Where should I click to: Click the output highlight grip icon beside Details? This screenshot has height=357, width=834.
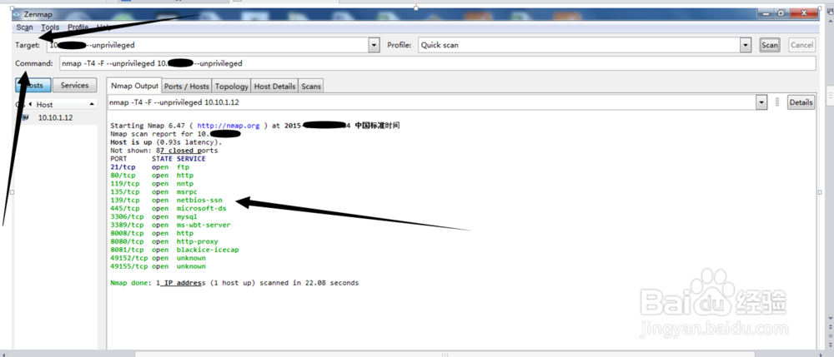tap(777, 102)
